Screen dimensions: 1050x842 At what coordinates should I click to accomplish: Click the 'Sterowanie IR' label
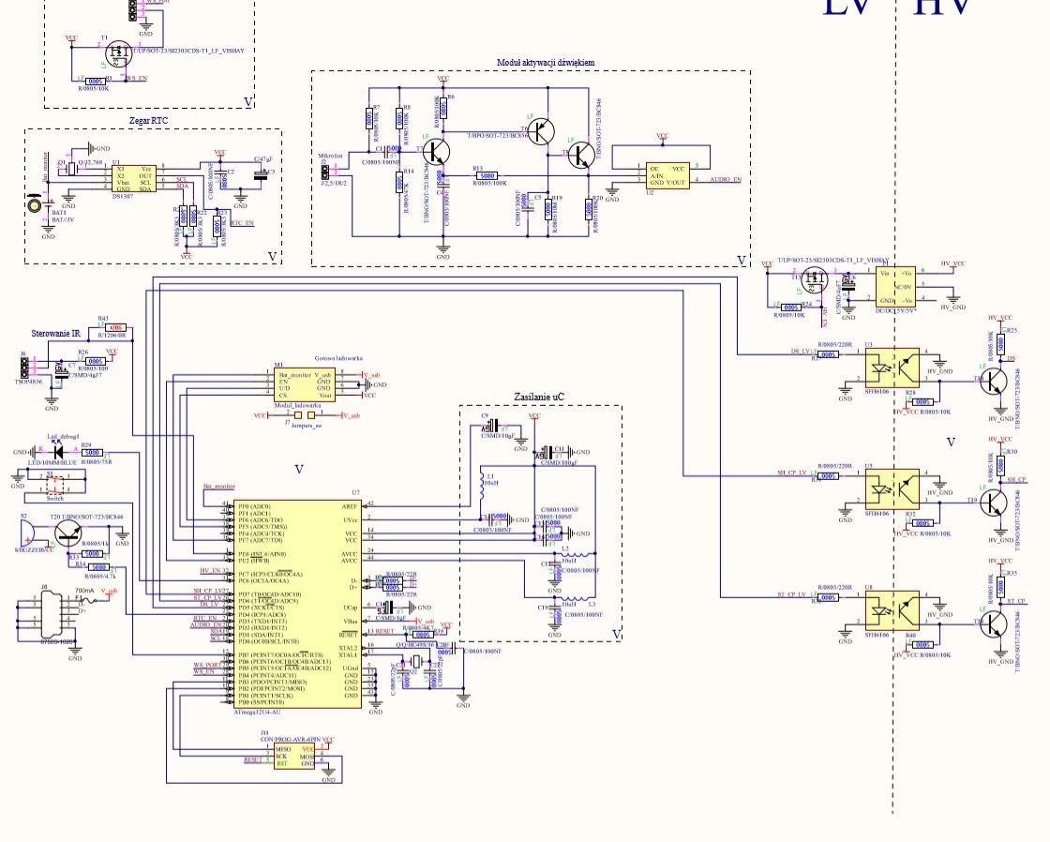click(55, 333)
